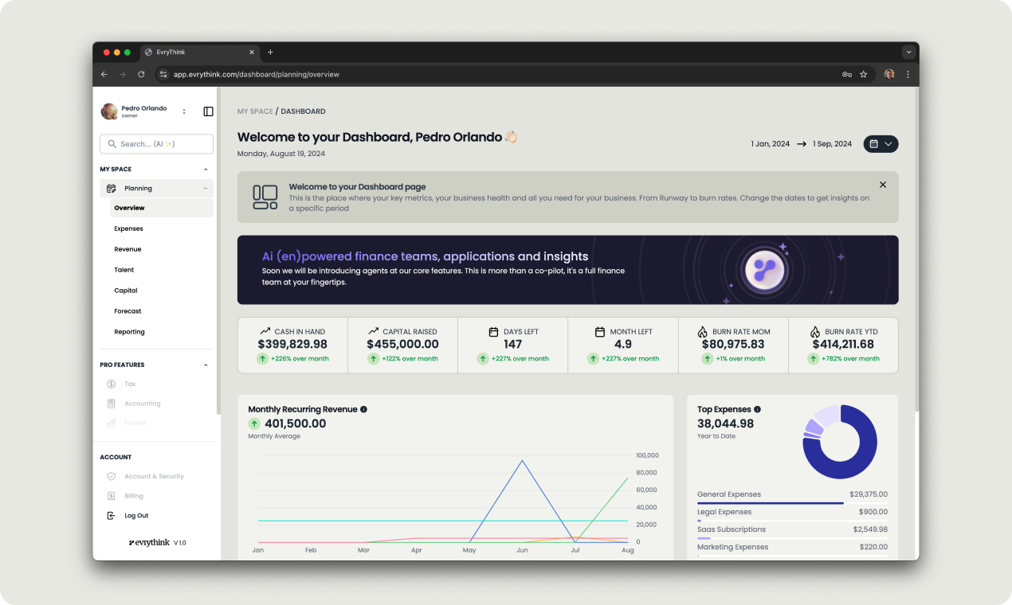
Task: Click the Capital Raised trend icon
Action: [x=373, y=331]
